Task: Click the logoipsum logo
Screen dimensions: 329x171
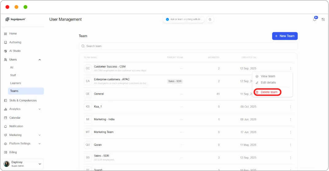Action: coord(15,19)
